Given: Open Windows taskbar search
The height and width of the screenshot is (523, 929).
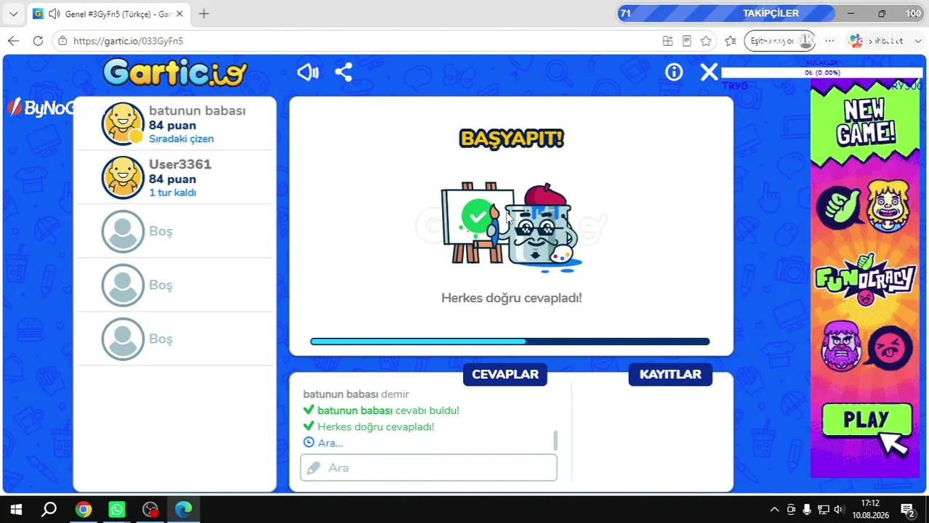Looking at the screenshot, I should click(x=49, y=509).
